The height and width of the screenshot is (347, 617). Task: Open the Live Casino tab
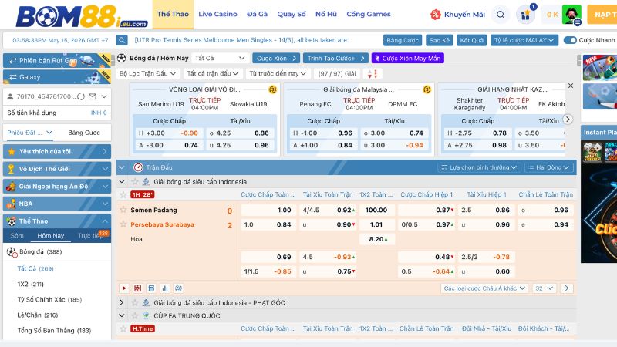[x=217, y=14]
